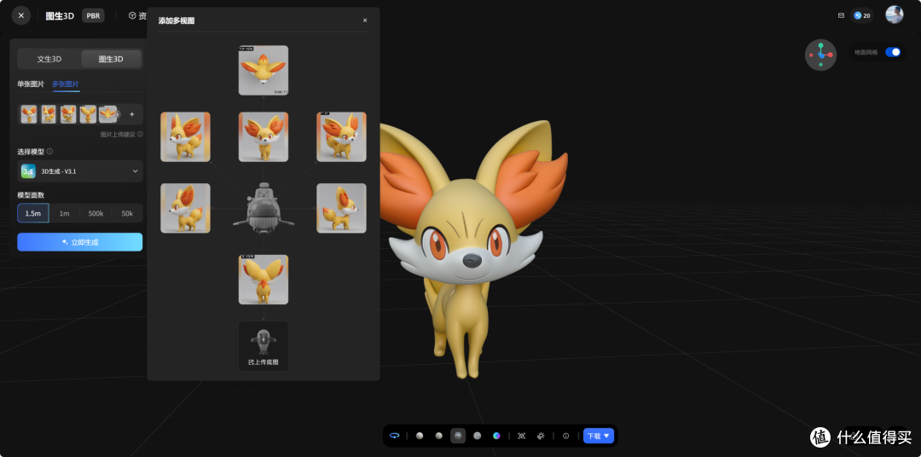Image resolution: width=921 pixels, height=457 pixels.
Task: Click the red X axis gizmo handle
Action: point(830,55)
